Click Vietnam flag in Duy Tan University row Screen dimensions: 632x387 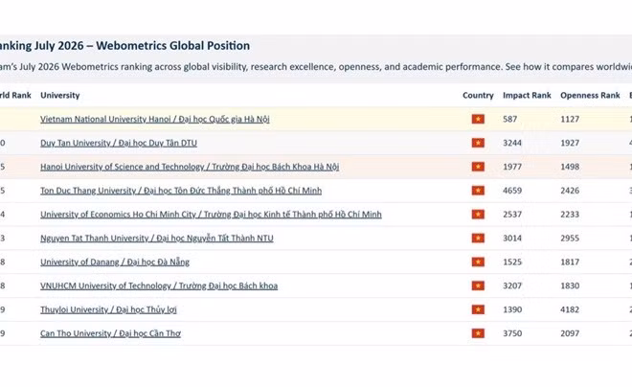pos(478,143)
